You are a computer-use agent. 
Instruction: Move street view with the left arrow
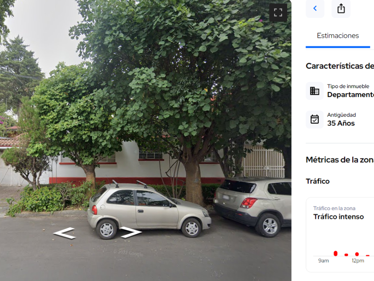point(65,233)
